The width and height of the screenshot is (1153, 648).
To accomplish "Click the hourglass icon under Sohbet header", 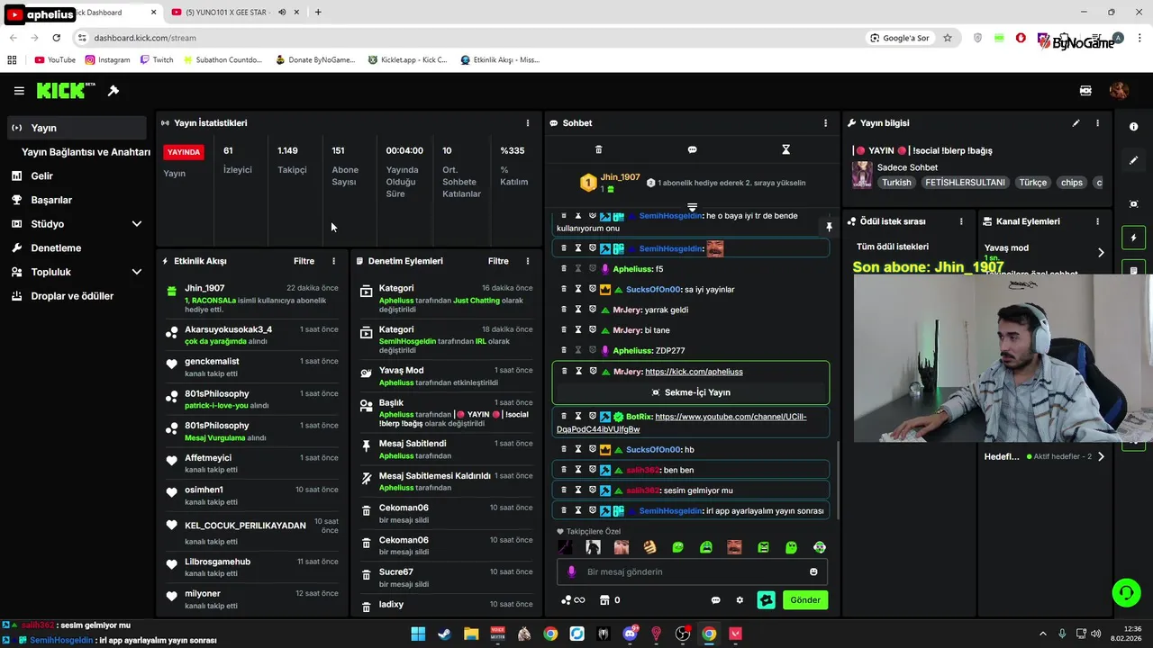I will [785, 149].
